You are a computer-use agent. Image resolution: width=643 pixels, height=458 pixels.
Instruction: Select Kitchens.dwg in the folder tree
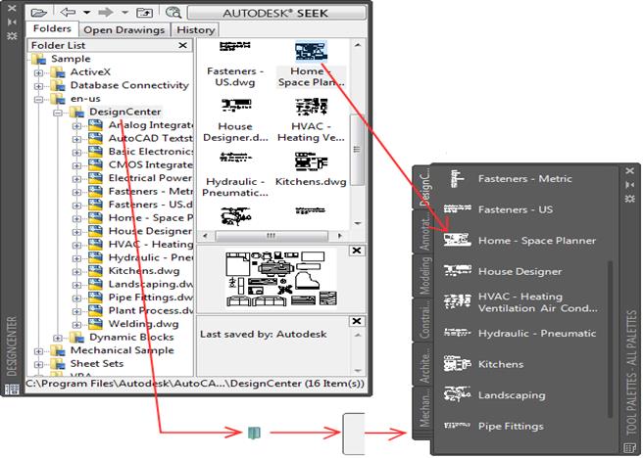144,271
